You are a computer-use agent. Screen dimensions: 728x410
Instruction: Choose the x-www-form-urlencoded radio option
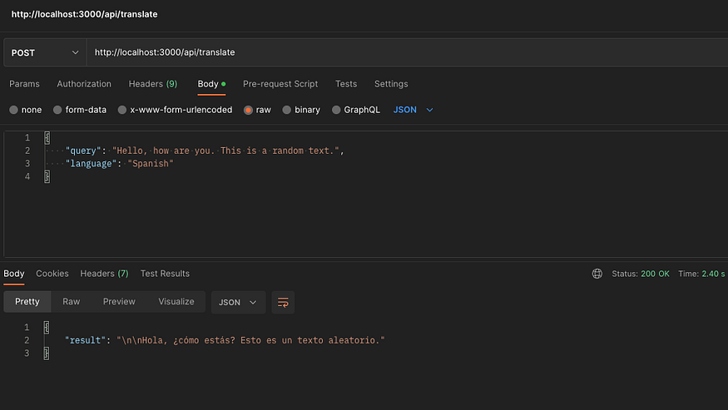click(x=122, y=110)
